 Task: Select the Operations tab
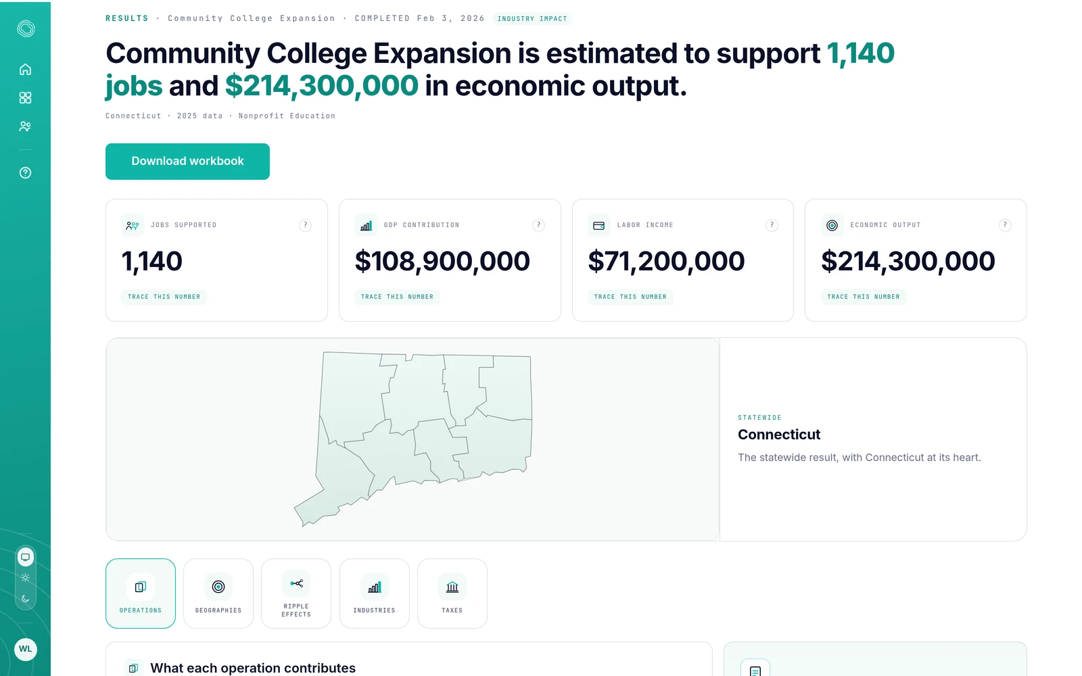(141, 594)
